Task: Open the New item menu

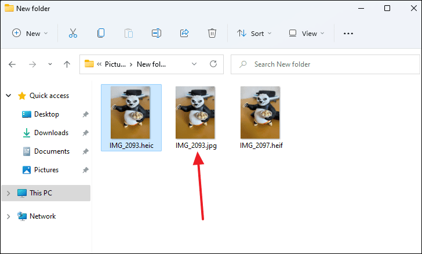Action: (30, 34)
